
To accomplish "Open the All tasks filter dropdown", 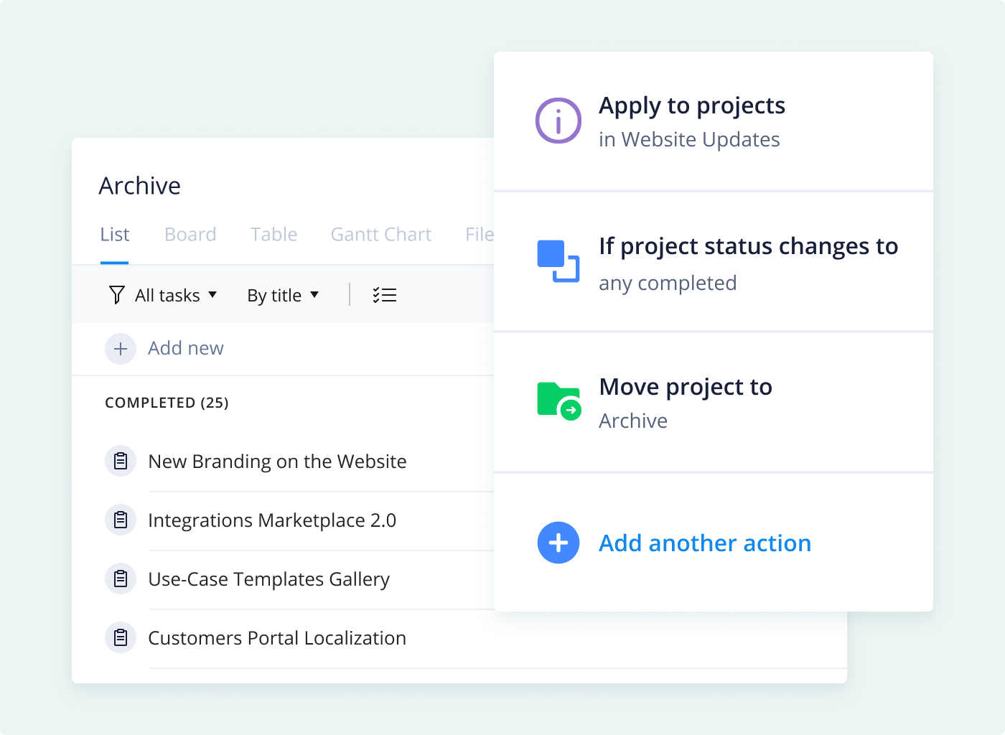I will click(176, 295).
